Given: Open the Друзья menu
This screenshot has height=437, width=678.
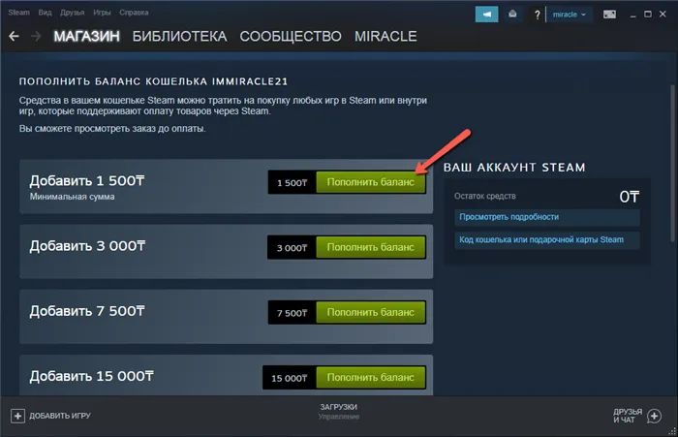Looking at the screenshot, I should coord(73,13).
